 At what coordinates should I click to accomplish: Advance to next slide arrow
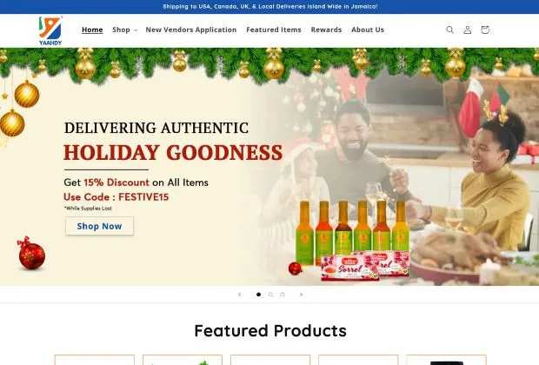pos(301,295)
